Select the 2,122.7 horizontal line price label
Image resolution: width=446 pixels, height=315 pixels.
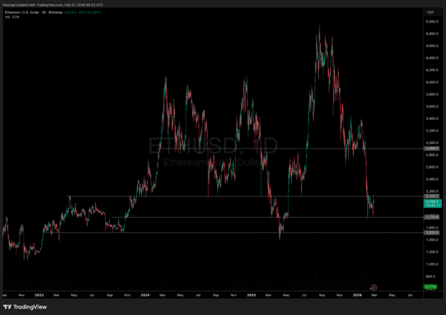(431, 196)
